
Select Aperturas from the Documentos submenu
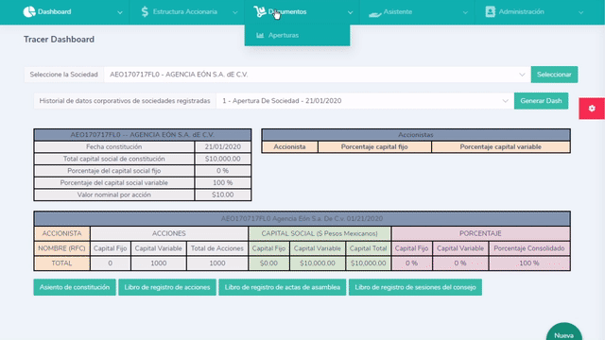pos(297,35)
